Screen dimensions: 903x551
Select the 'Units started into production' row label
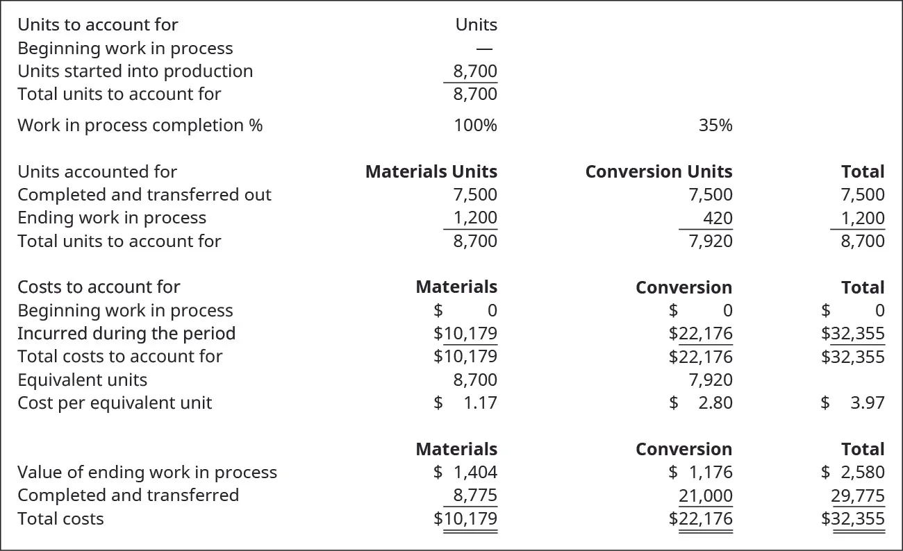click(x=135, y=71)
